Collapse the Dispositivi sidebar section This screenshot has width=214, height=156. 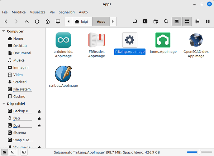point(4,104)
